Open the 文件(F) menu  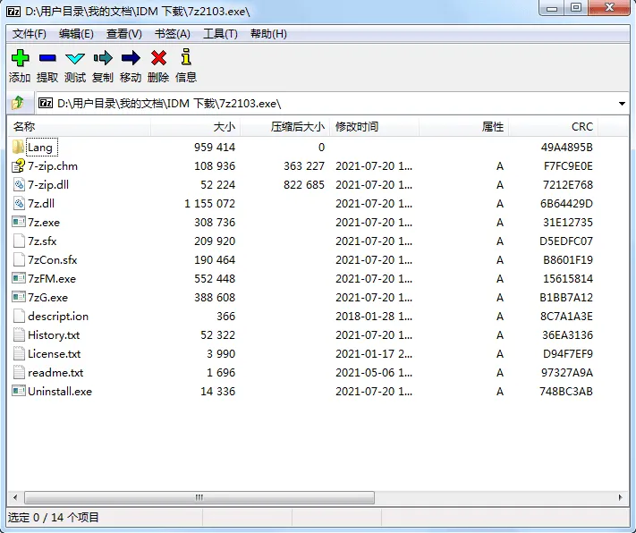coord(29,34)
